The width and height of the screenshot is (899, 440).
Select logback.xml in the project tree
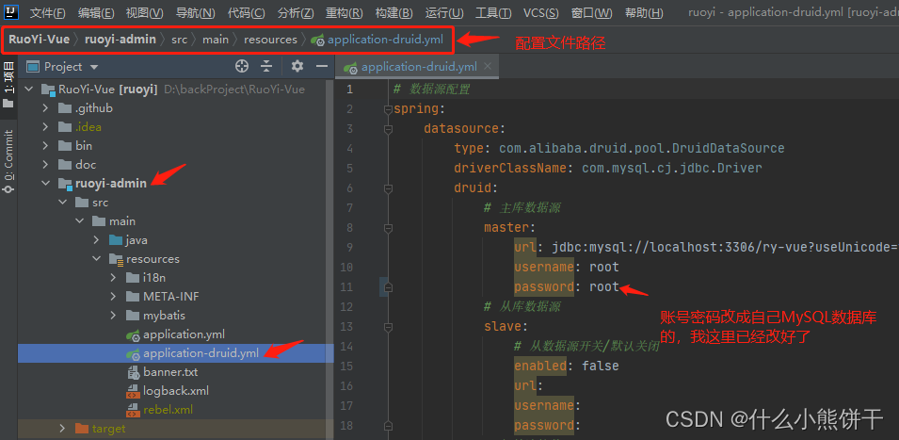point(176,391)
